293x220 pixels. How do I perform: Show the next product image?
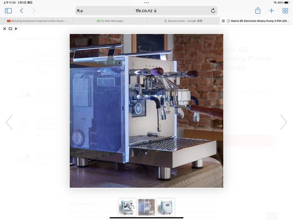284,122
